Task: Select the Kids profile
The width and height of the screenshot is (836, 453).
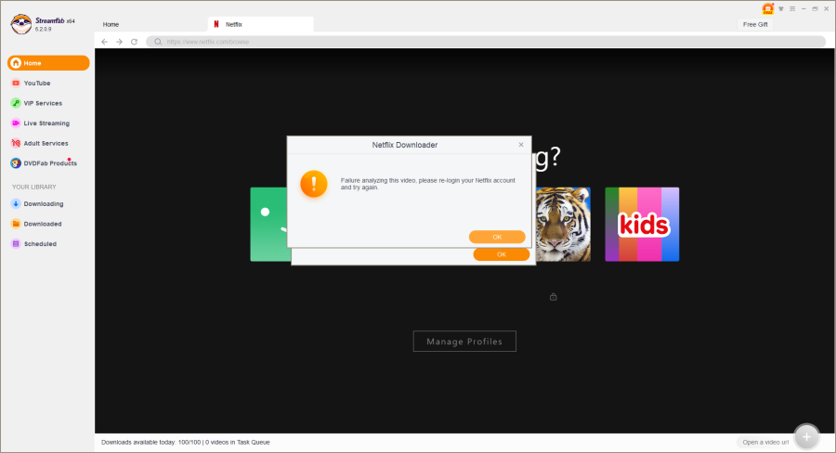Action: (642, 225)
